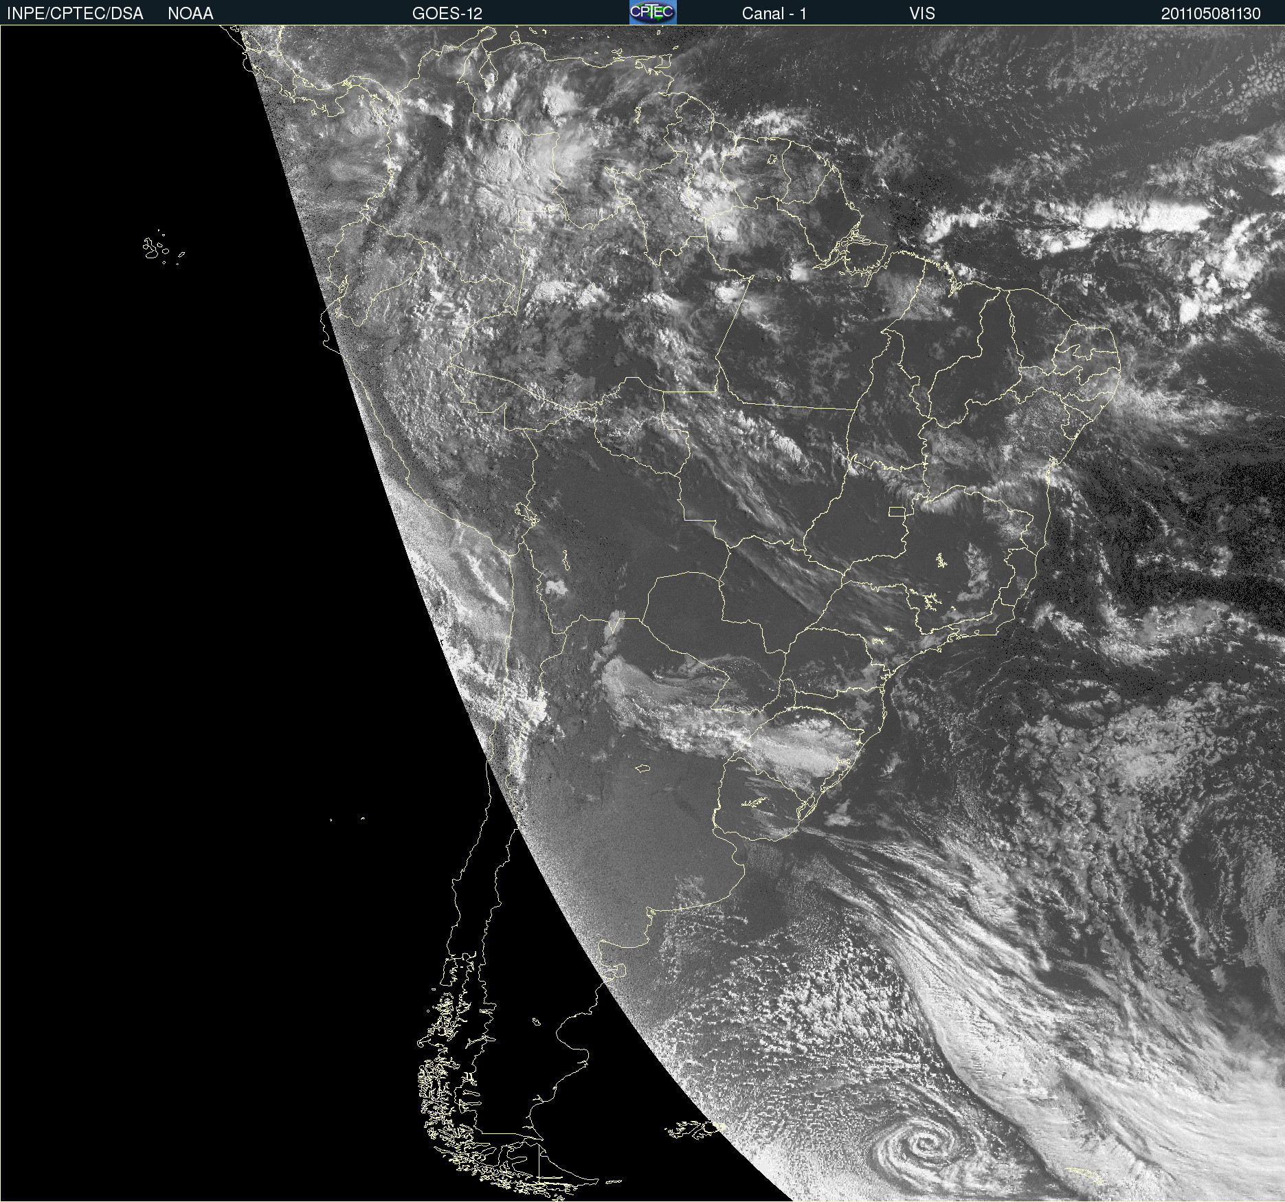
Task: Click the INPE/CPTEC/DSA header text
Action: 75,14
